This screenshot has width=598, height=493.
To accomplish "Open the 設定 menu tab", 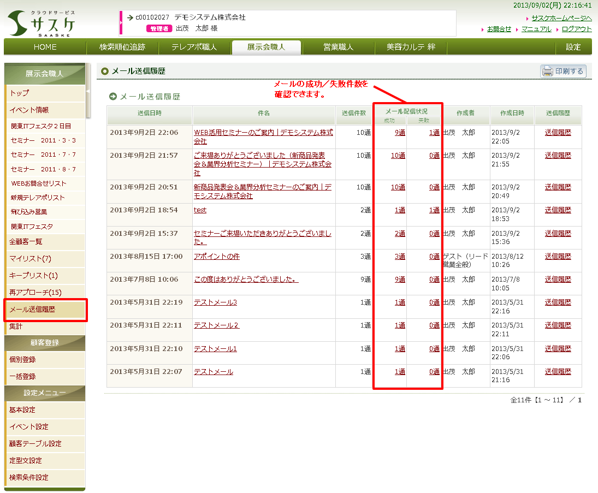I will tap(573, 47).
